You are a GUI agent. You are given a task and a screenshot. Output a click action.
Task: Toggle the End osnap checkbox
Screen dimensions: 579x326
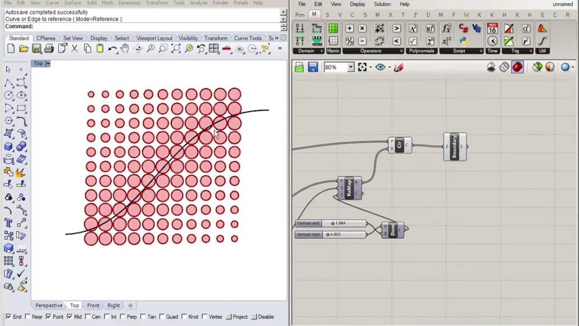(9, 317)
